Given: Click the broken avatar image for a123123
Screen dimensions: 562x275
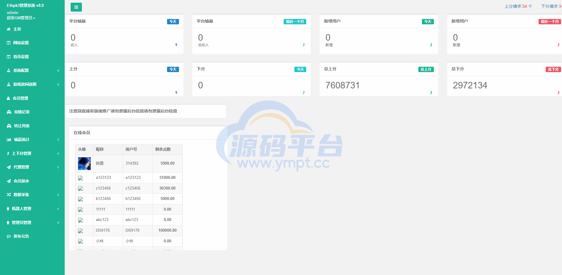Looking at the screenshot, I should click(x=80, y=178).
